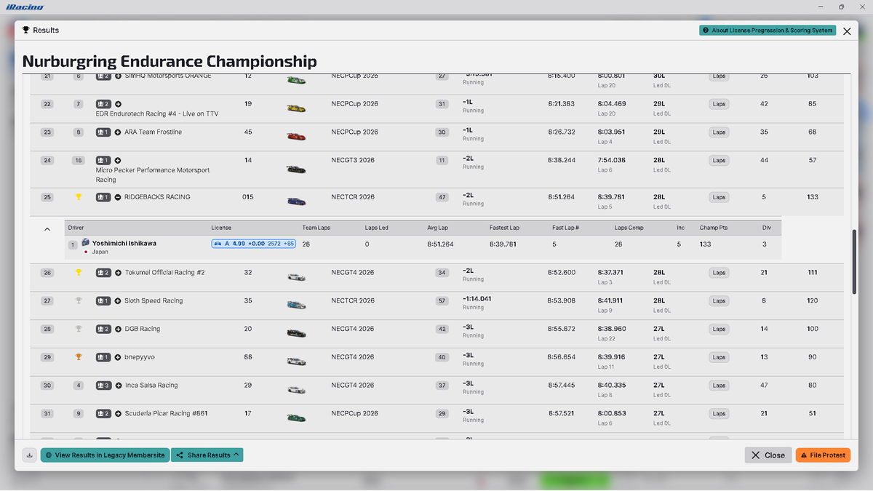Click yellow car image for EDR Endurotech Racing
Screen dimensions: 873x491
pos(296,108)
